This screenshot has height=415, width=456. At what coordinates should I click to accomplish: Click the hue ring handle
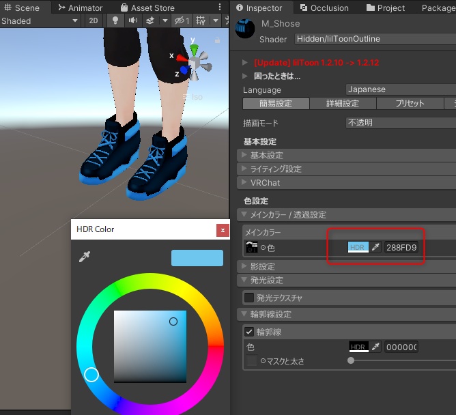coord(91,375)
